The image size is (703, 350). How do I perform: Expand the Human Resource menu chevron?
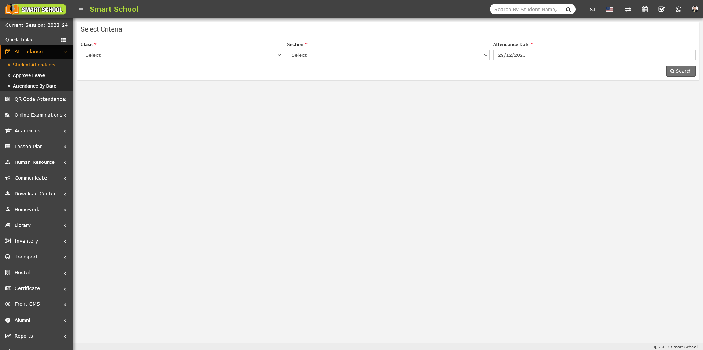pos(65,162)
